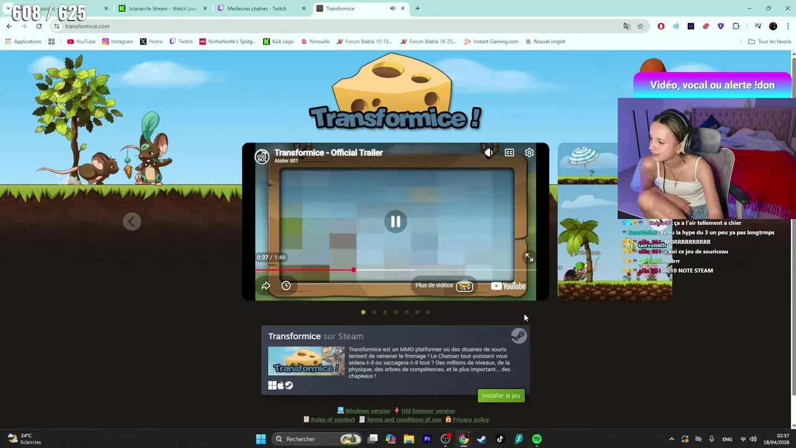Open the Plus de vidéos panel
This screenshot has width=796, height=448.
point(444,286)
